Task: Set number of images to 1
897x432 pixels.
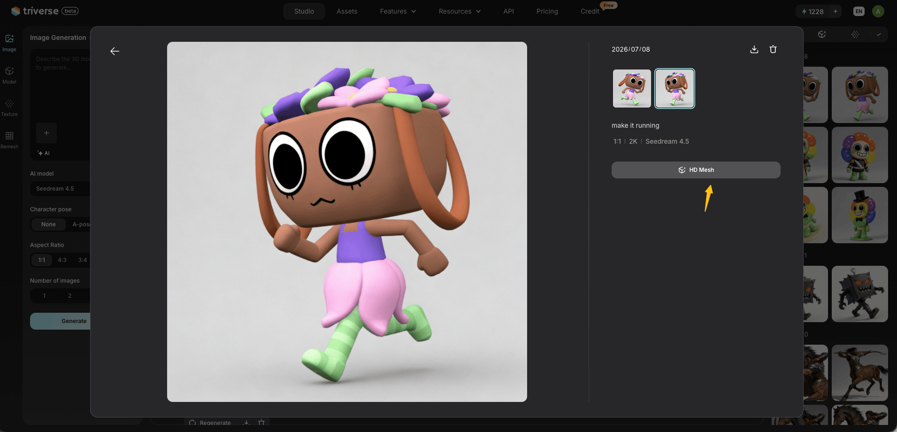Action: tap(45, 296)
